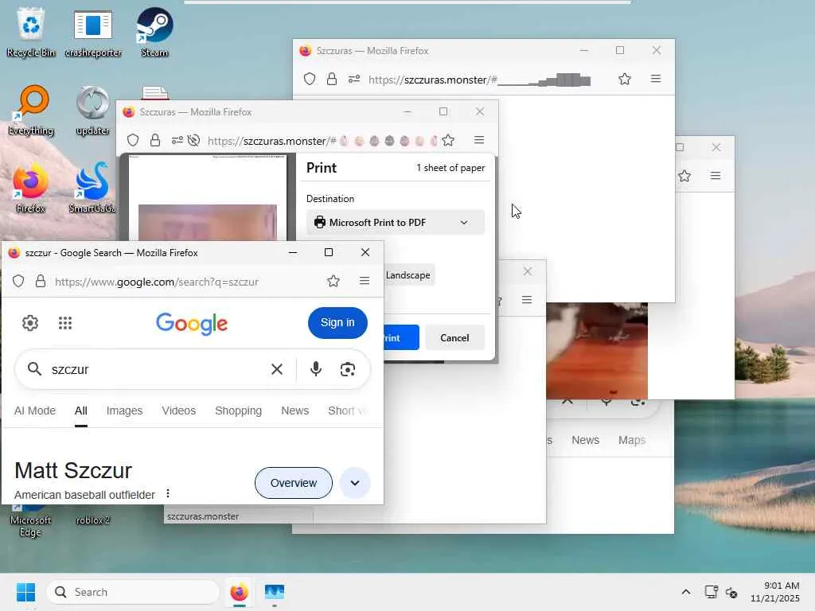Image resolution: width=815 pixels, height=611 pixels.
Task: Close the small partial window behind Print dialog
Action: click(x=527, y=271)
